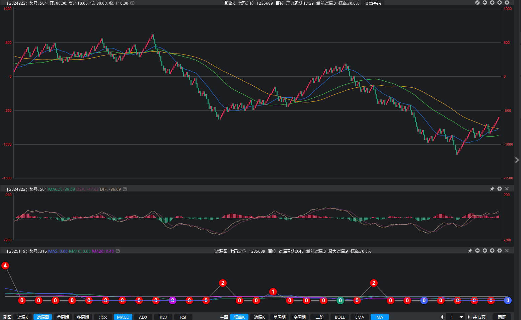Select the 二阶 main chart tab
The height and width of the screenshot is (320, 521).
click(320, 317)
